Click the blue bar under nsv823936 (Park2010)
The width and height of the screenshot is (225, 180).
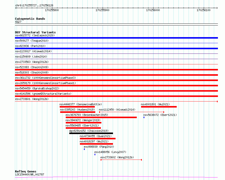pos(116,48)
